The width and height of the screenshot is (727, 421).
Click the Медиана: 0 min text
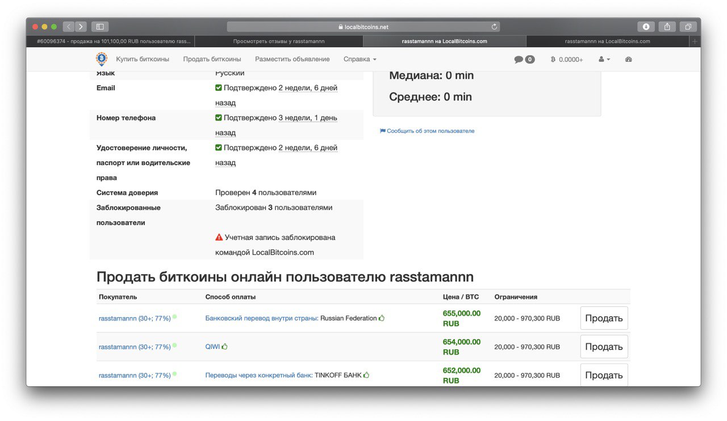(x=432, y=75)
